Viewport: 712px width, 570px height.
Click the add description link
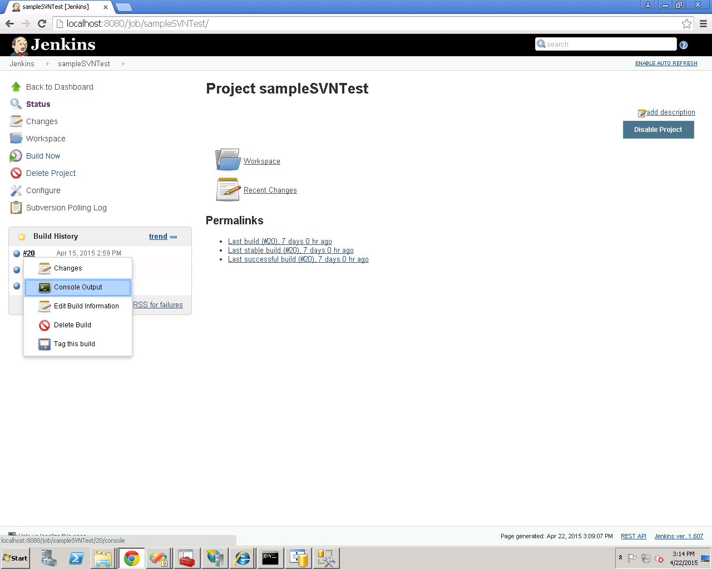[x=670, y=112]
